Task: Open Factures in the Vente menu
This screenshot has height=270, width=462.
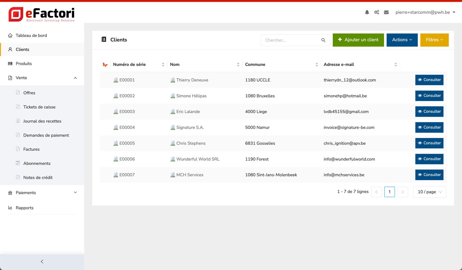Action: (31, 149)
